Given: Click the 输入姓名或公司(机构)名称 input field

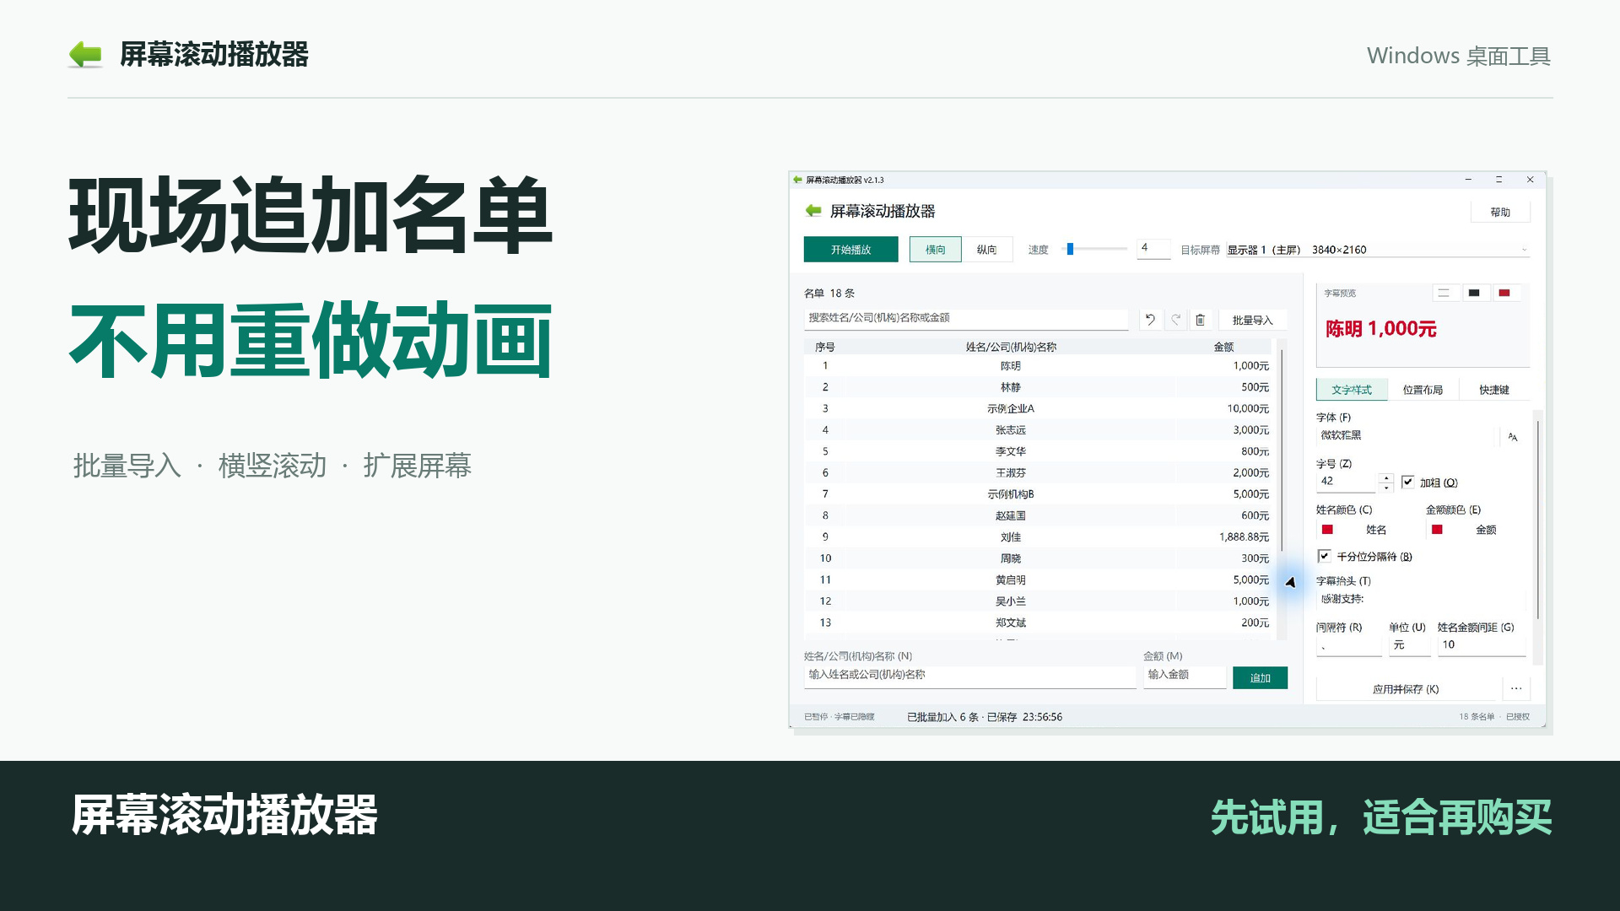Looking at the screenshot, I should pos(970,676).
